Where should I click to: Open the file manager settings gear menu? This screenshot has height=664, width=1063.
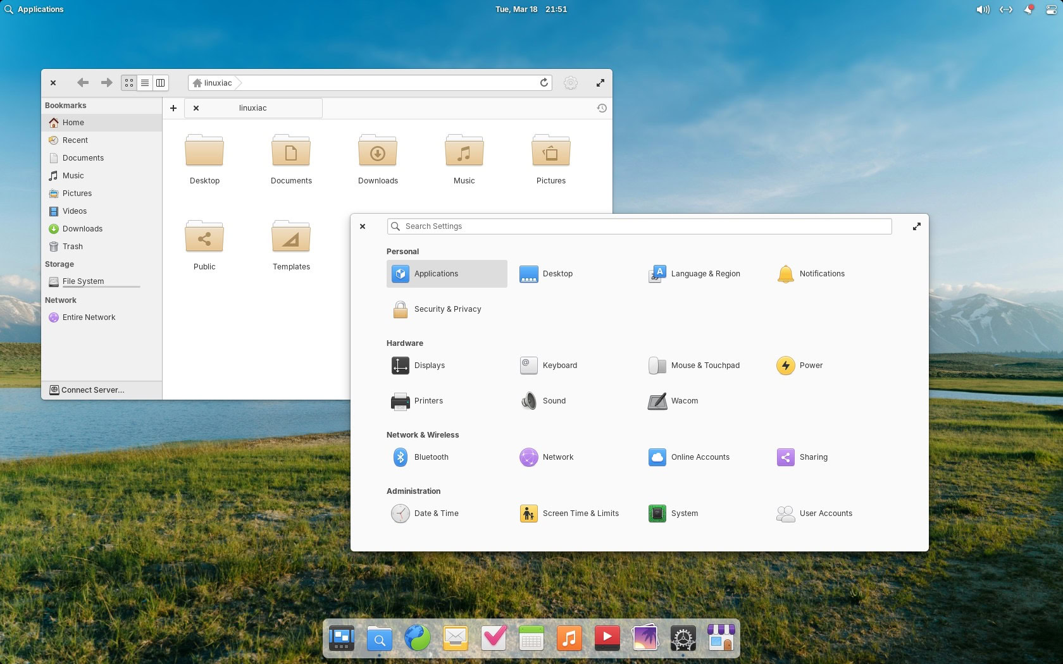tap(570, 83)
